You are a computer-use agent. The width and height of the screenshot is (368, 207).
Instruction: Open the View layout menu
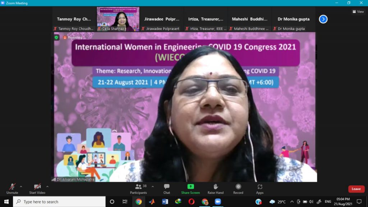[358, 12]
